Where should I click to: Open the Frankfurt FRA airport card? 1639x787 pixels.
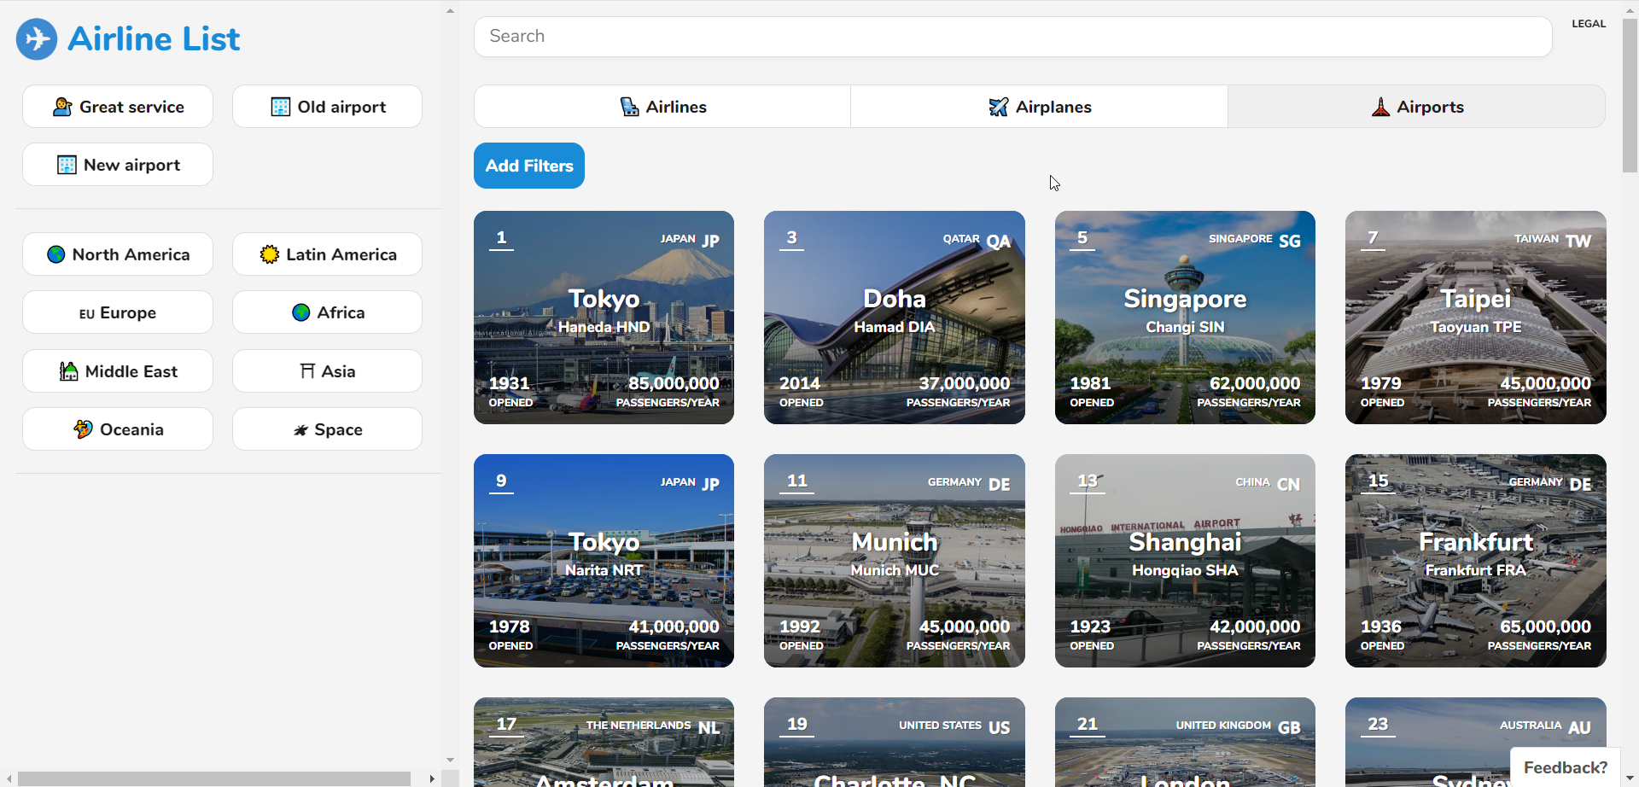pos(1475,561)
